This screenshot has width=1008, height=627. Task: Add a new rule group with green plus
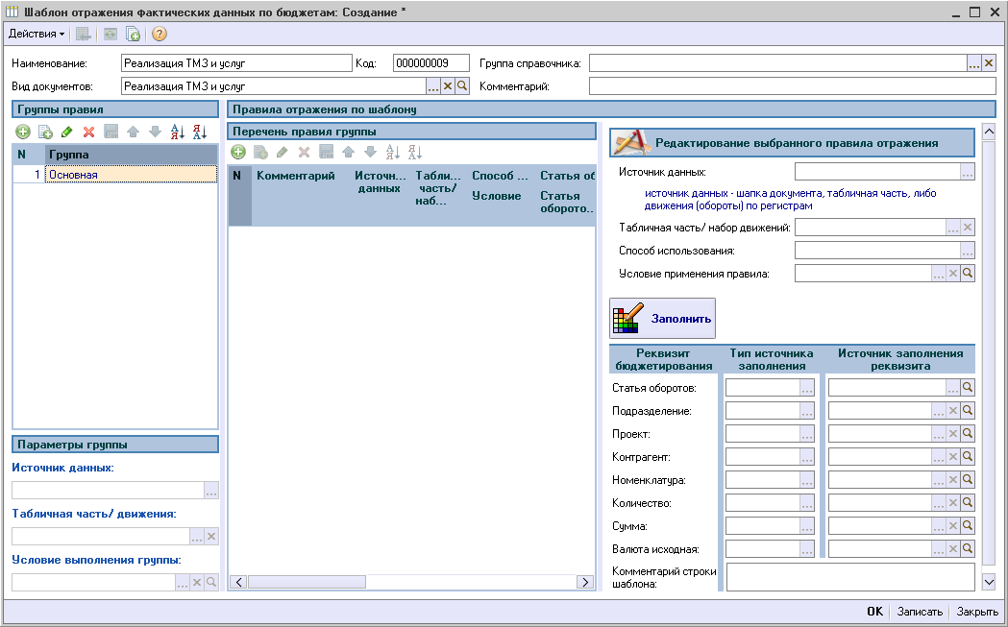tap(22, 132)
